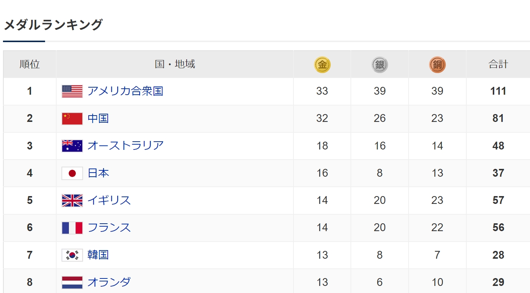Click the bronze medal icon header
The height and width of the screenshot is (293, 530).
(437, 65)
